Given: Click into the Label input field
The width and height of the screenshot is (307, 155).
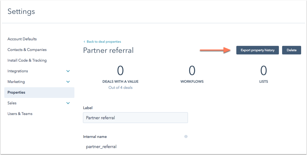Looking at the screenshot, I should point(135,118).
